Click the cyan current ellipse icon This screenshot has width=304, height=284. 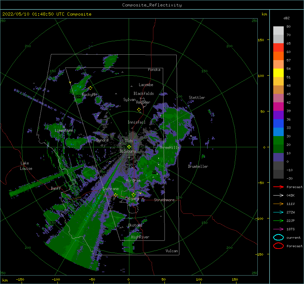tap(278, 237)
